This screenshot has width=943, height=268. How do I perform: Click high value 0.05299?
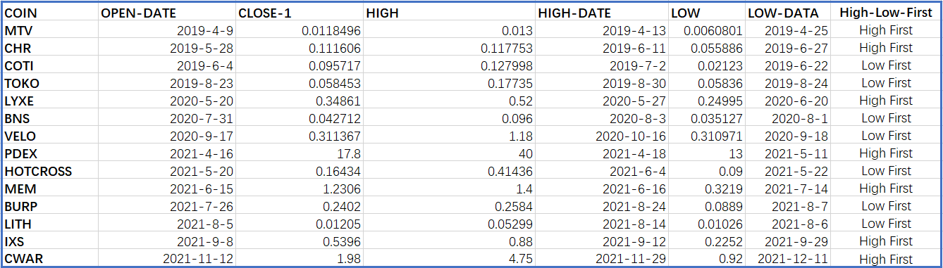[x=510, y=224]
